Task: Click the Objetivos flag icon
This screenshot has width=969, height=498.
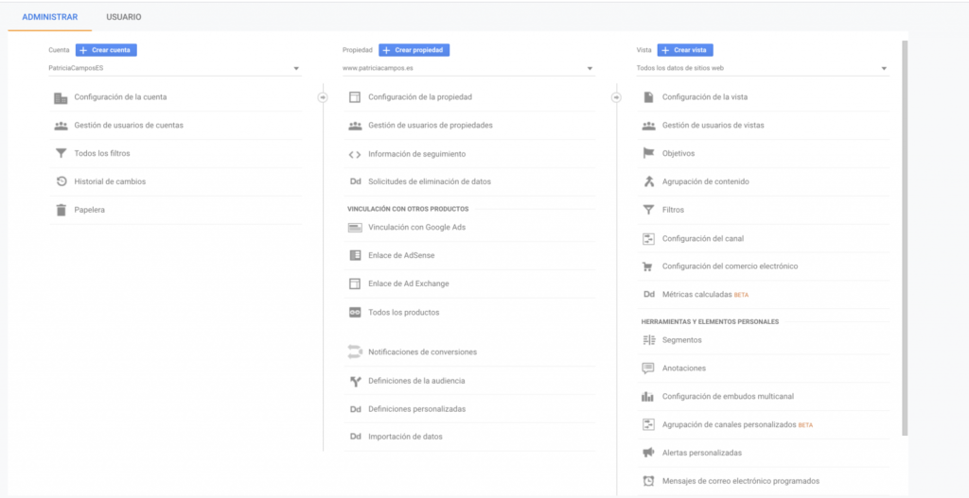Action: (x=648, y=153)
